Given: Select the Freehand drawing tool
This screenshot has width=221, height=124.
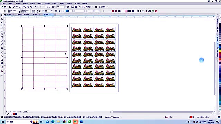Looking at the screenshot, I should click(x=2, y=31).
